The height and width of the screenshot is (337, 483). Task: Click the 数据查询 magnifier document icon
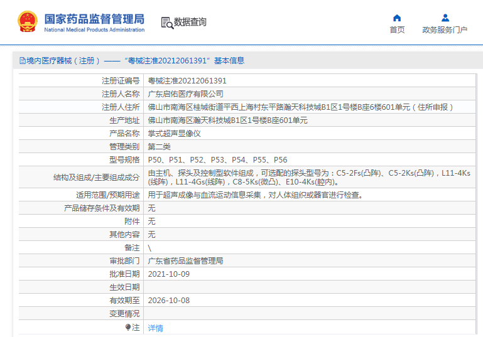tap(166, 23)
